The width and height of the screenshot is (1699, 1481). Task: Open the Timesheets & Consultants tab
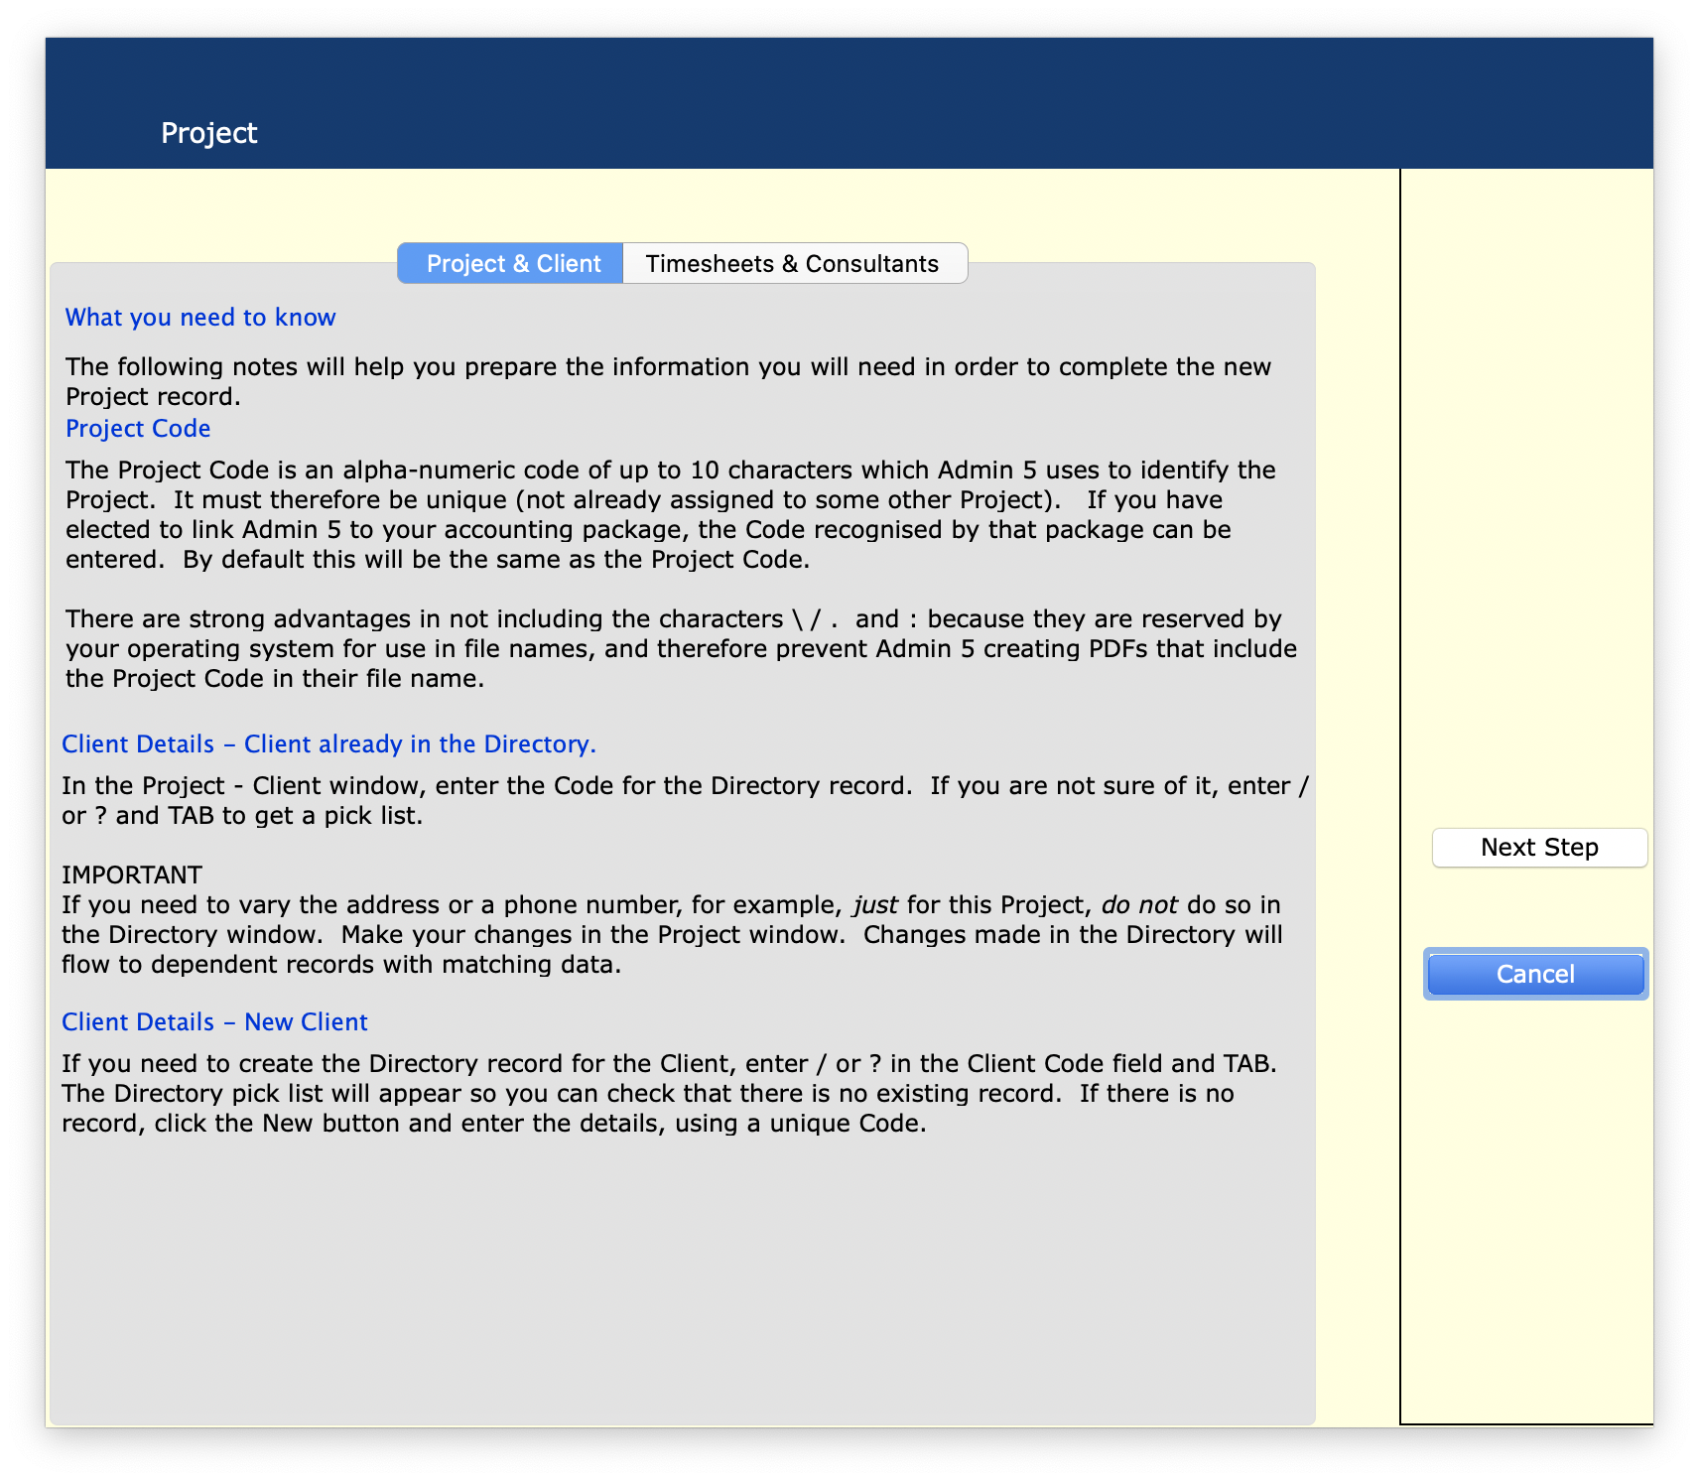pyautogui.click(x=792, y=264)
